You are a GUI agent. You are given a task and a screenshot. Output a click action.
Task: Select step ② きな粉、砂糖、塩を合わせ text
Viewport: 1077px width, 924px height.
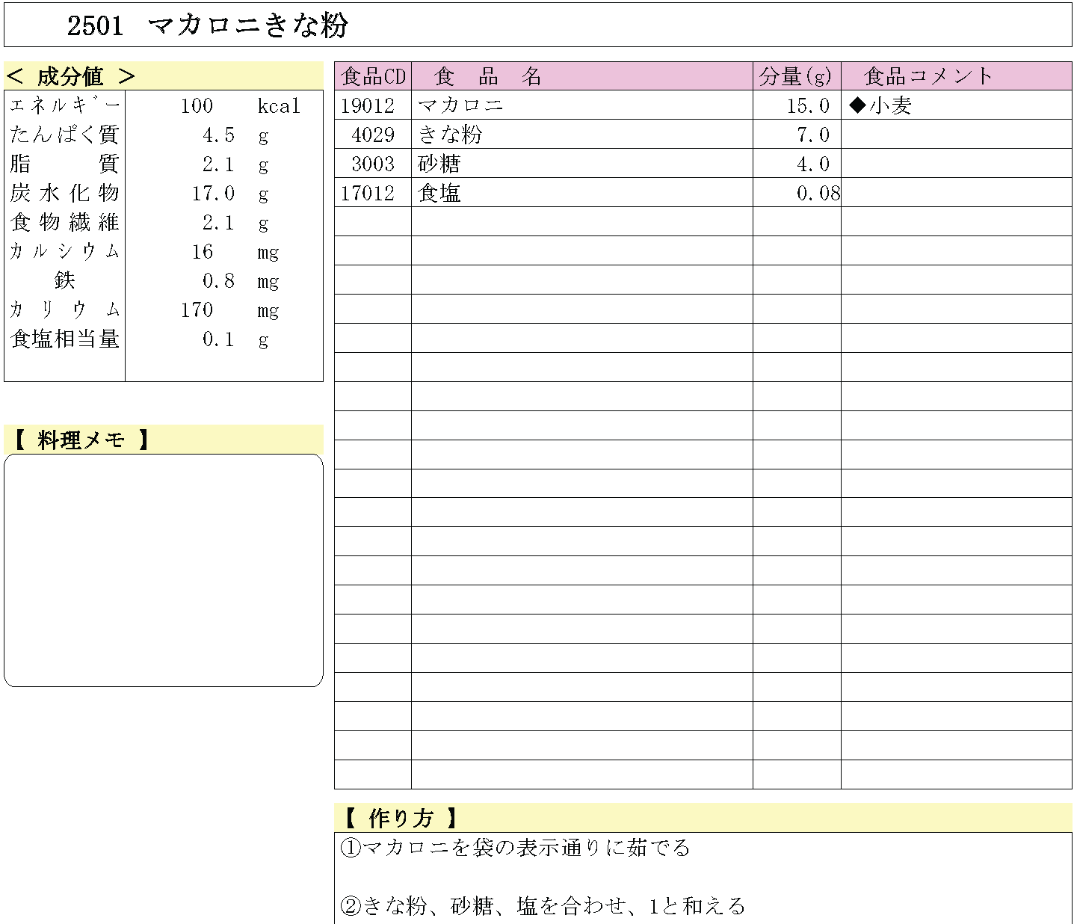[543, 906]
